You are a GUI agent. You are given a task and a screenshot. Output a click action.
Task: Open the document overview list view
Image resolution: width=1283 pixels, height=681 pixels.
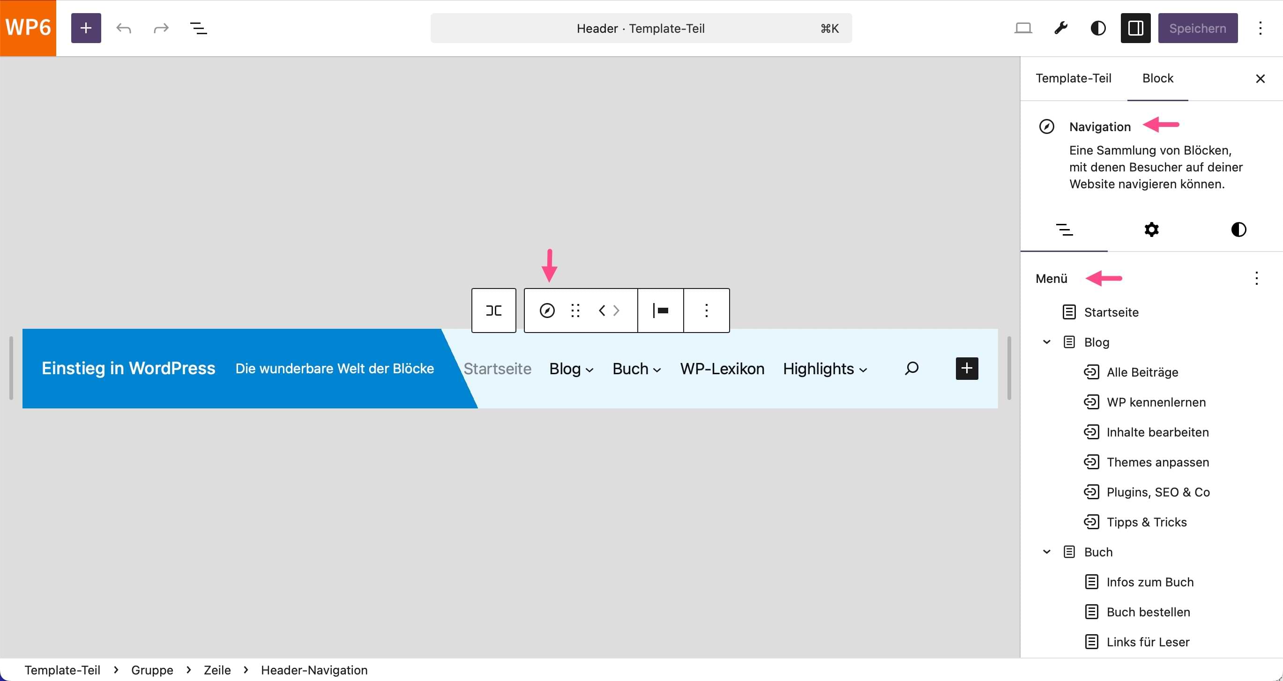(x=198, y=29)
